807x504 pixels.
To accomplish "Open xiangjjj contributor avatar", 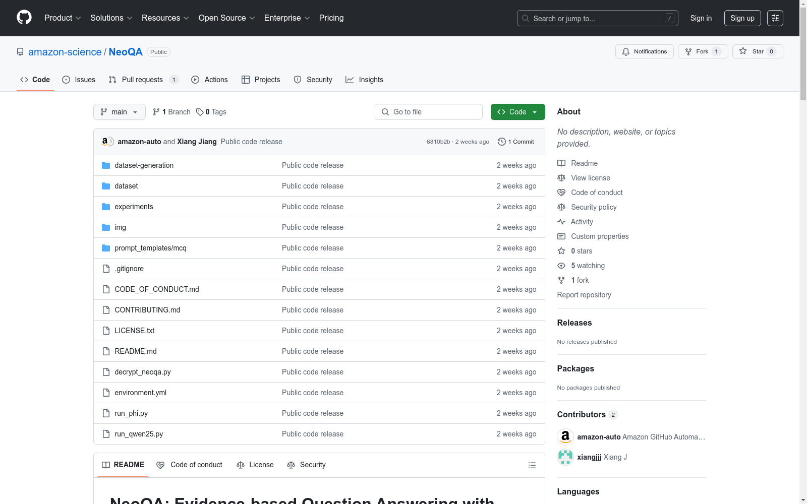I will tap(565, 457).
